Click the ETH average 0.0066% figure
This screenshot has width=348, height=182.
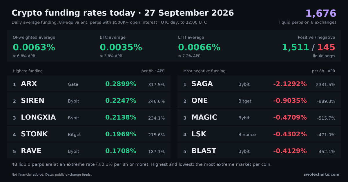tap(199, 47)
